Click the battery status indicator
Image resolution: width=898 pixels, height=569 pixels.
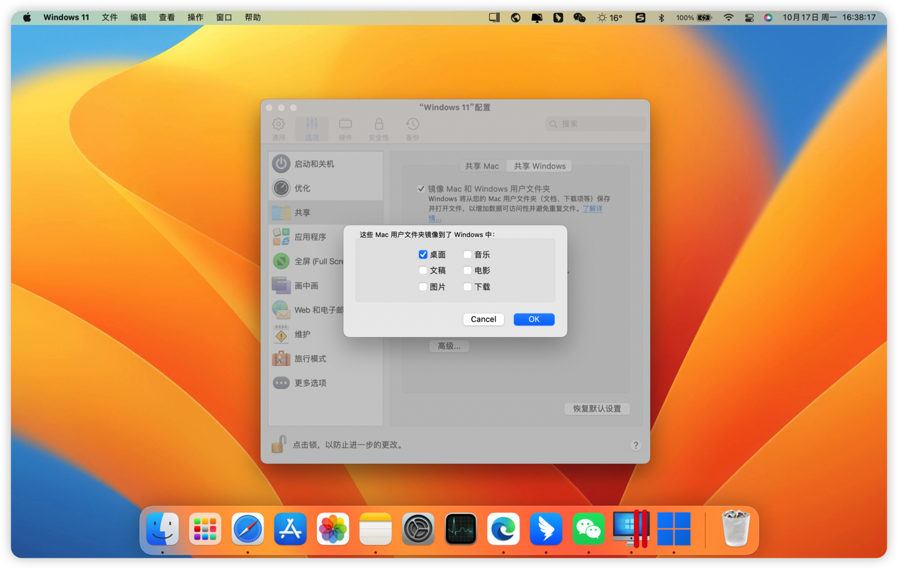coord(694,17)
